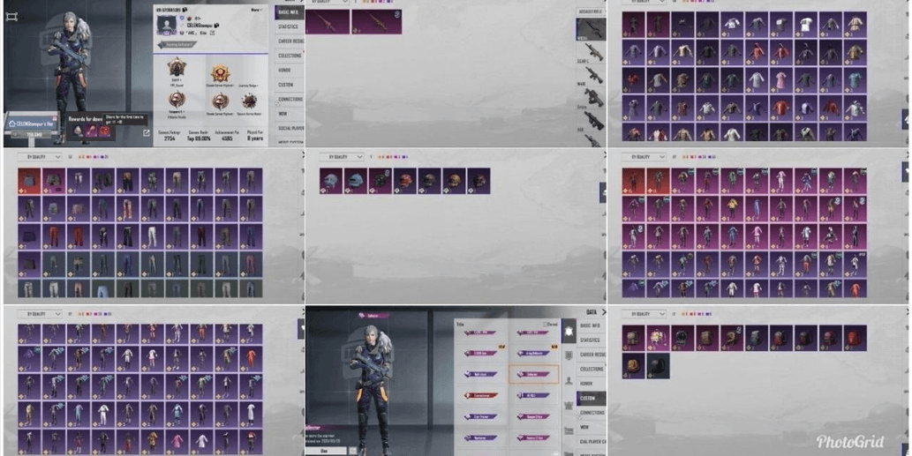Click the CELENGtempur's Home sign
This screenshot has height=456, width=912.
coord(32,123)
